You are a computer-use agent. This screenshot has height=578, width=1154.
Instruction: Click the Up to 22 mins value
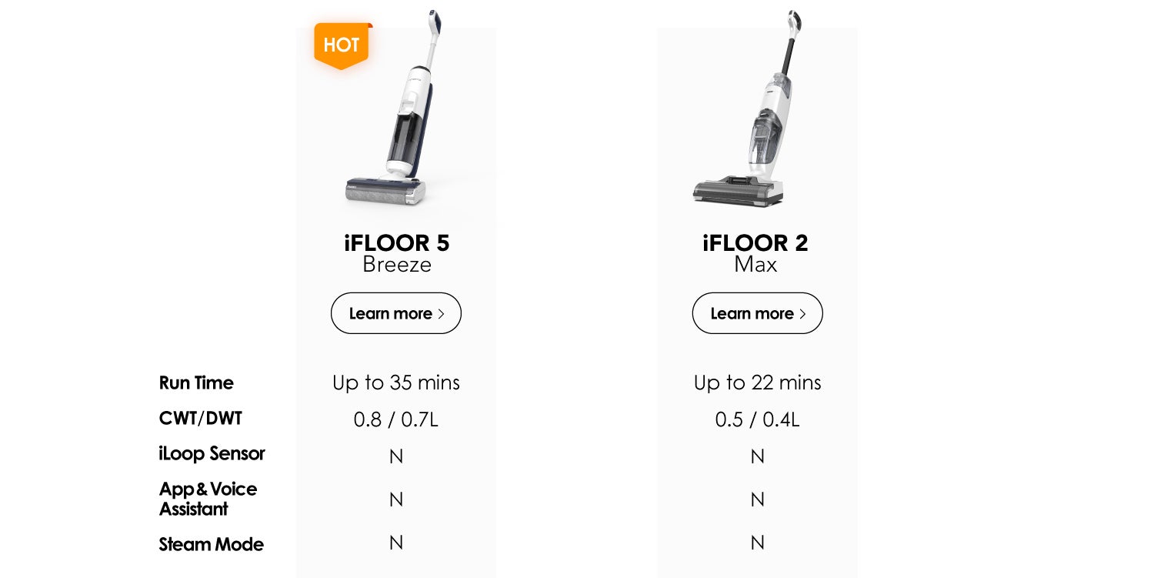point(758,383)
